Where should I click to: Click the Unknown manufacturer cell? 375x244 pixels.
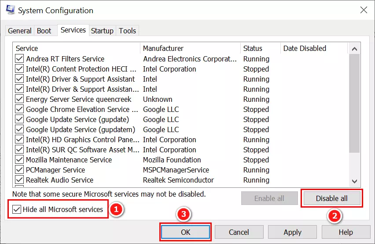(158, 99)
